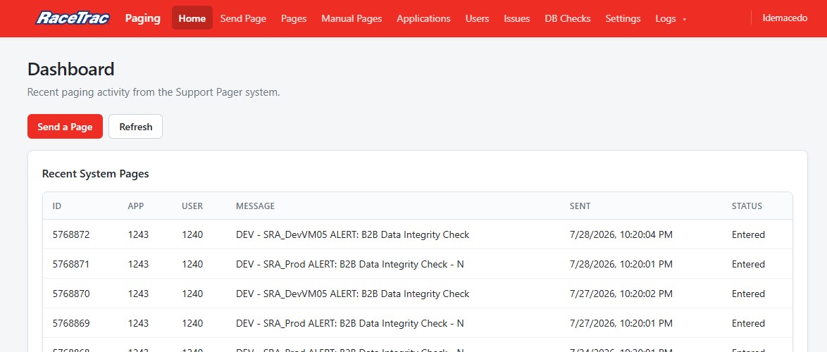Open the Settings nav item
Screen dimensions: 827x352
[623, 18]
